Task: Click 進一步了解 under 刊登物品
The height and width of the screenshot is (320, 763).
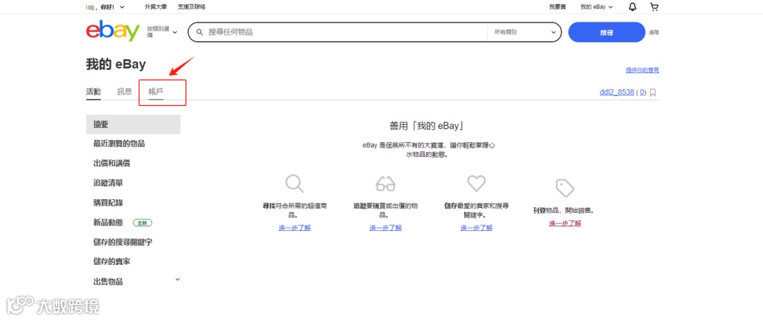Action: (565, 223)
